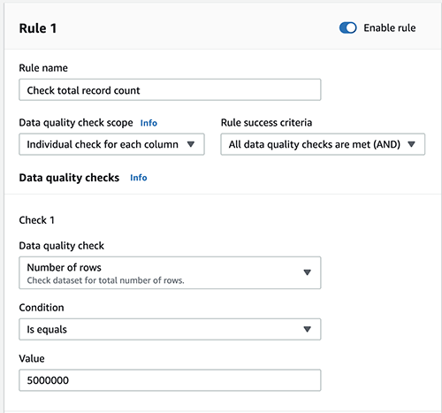
Task: Focus the Value field containing 5000000
Action: tap(170, 380)
